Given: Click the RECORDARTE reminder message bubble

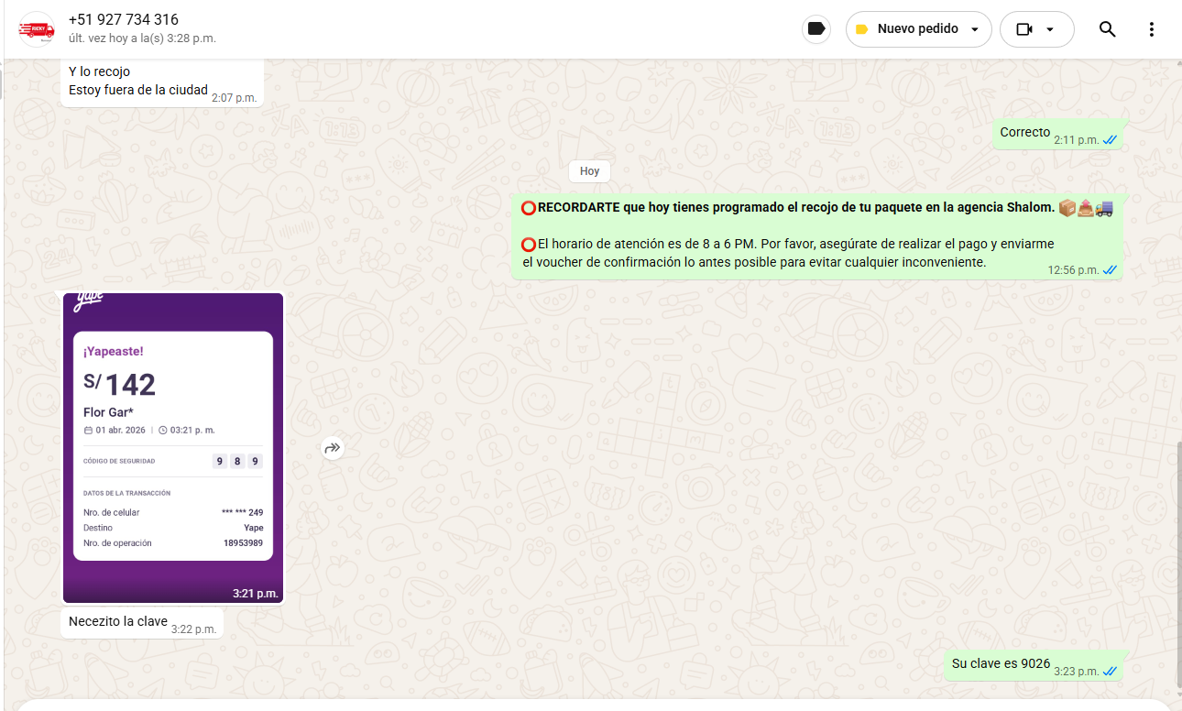Looking at the screenshot, I should coord(788,235).
